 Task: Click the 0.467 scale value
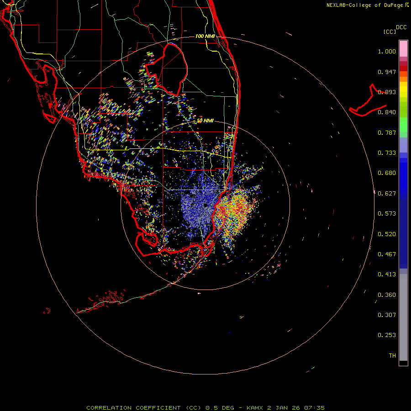pos(387,254)
